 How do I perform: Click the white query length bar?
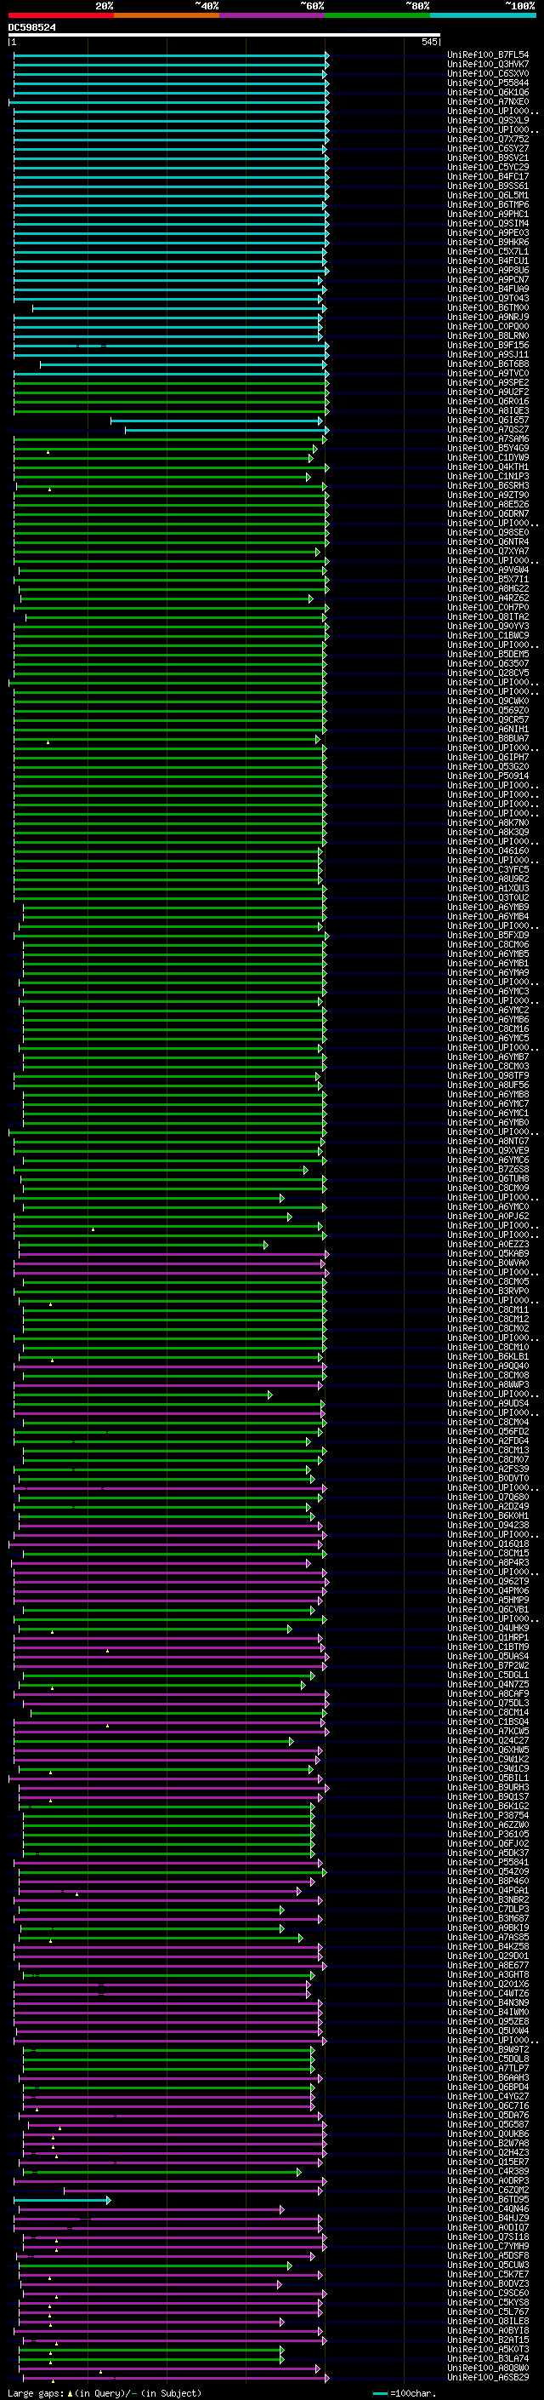224,36
